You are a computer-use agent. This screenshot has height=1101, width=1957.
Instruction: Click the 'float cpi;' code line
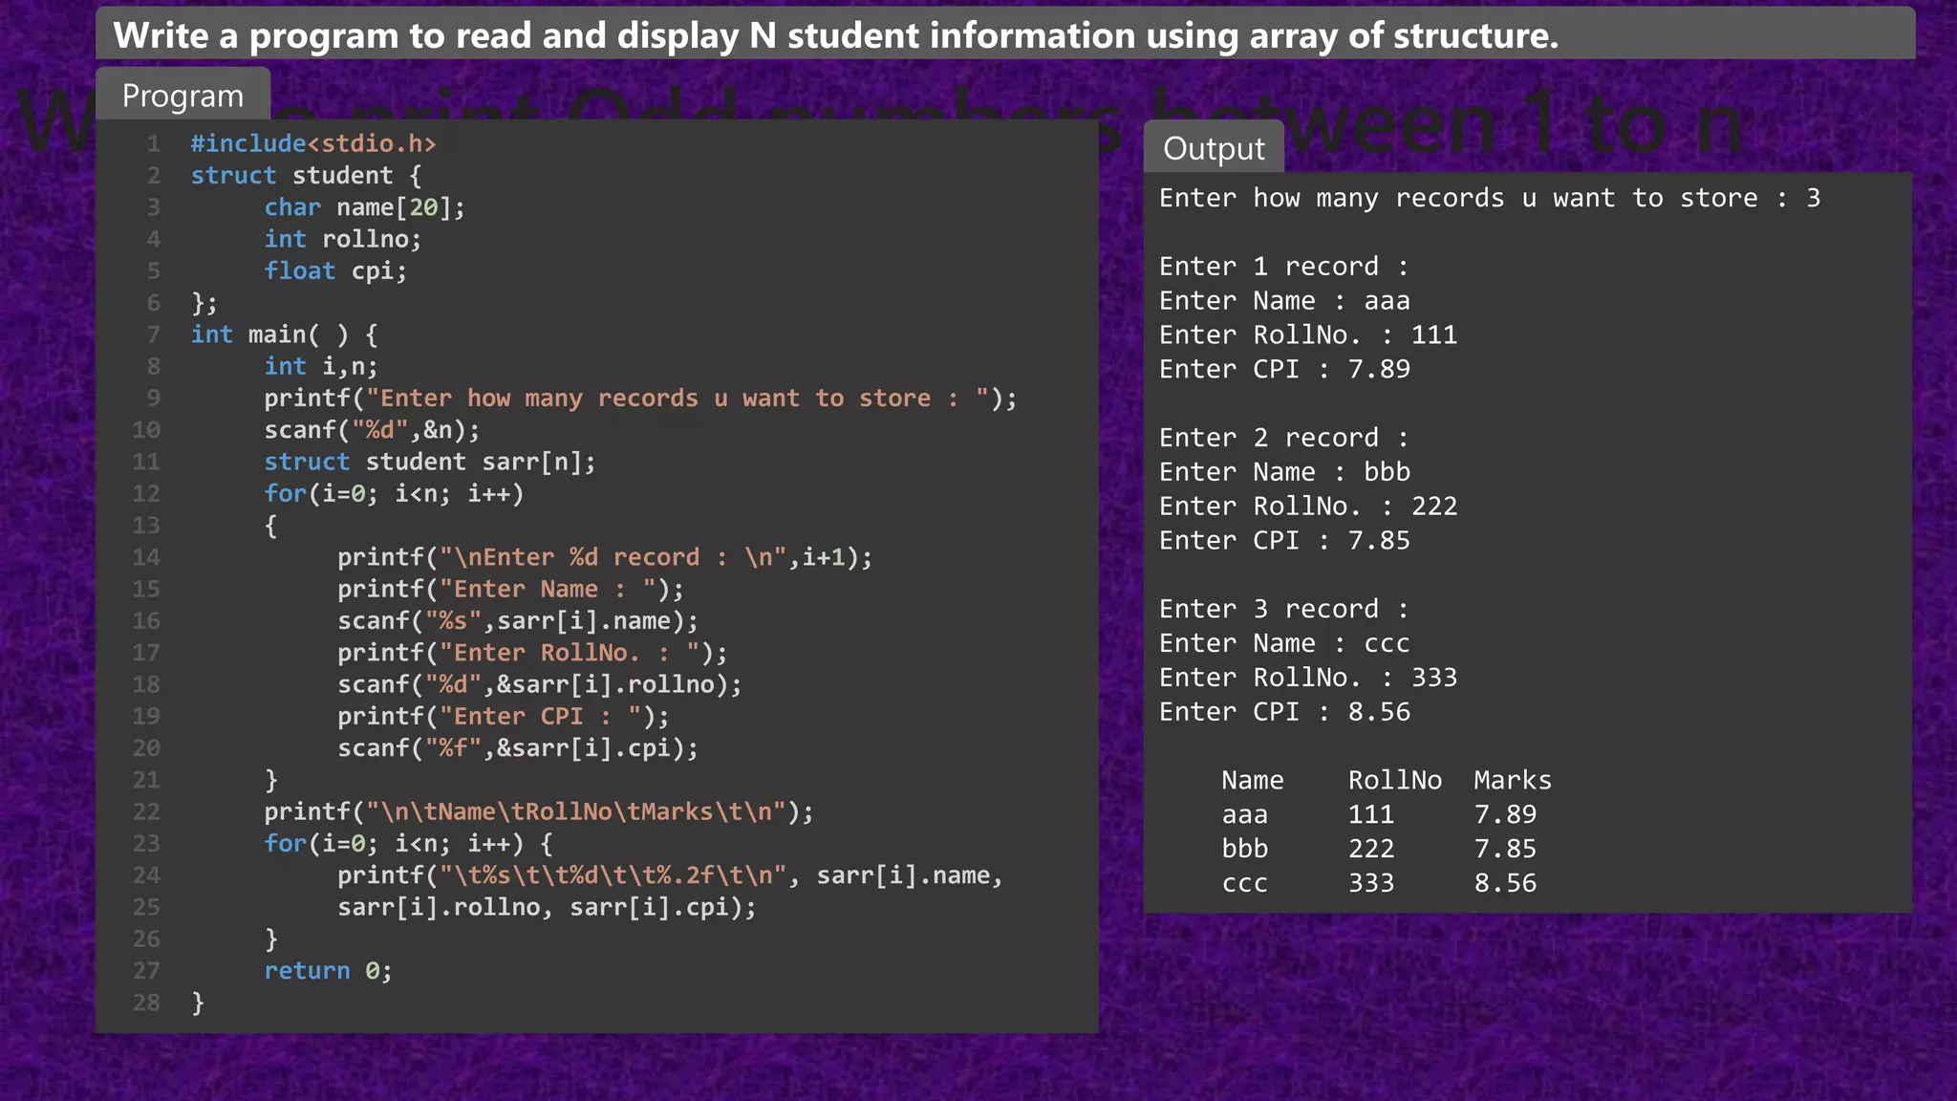tap(335, 270)
